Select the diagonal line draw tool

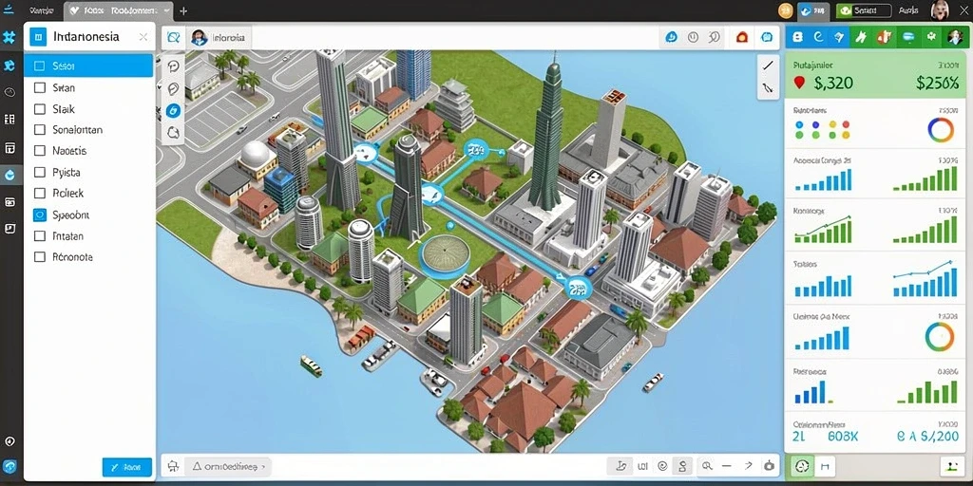point(768,65)
